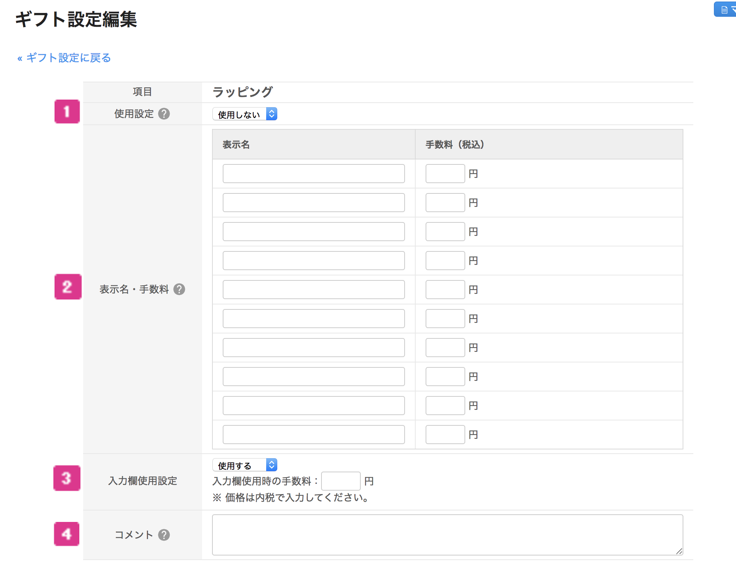Click the fourth 表示名 input field
Image resolution: width=736 pixels, height=570 pixels.
pos(313,261)
